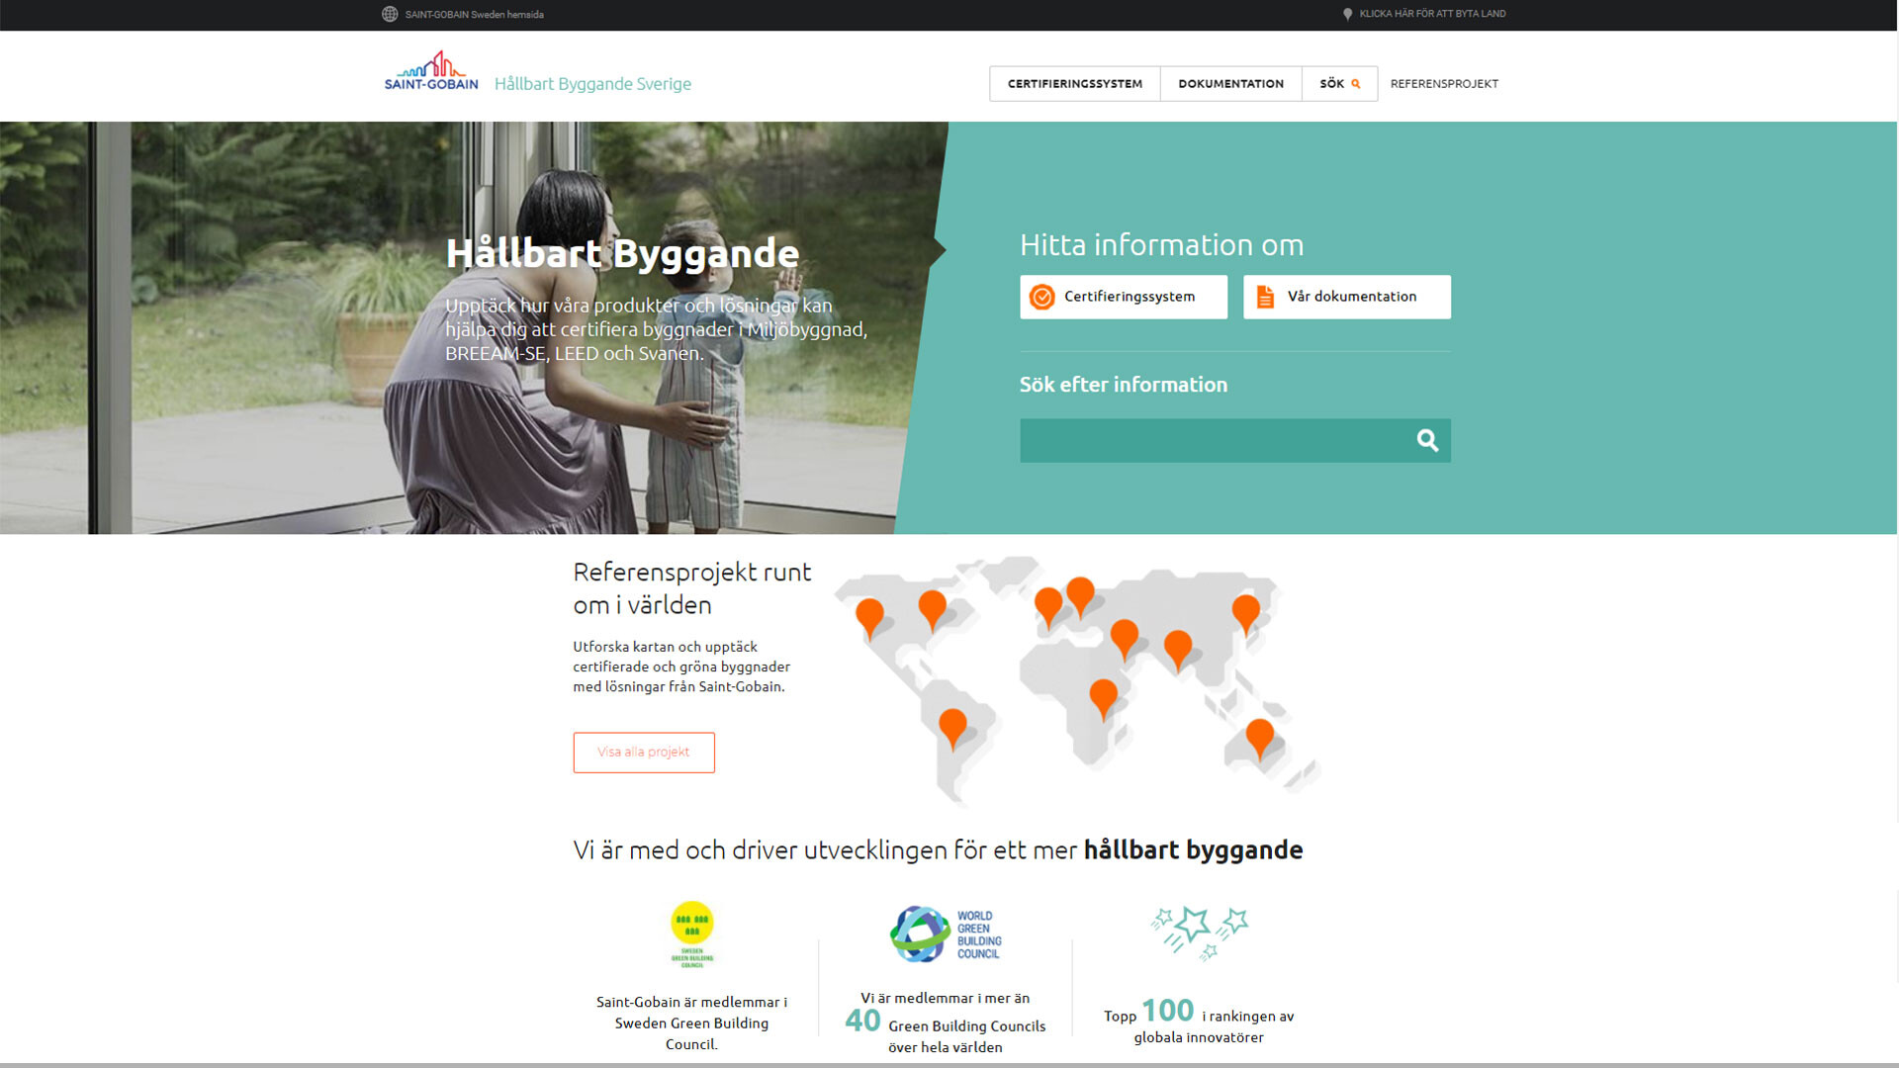This screenshot has height=1068, width=1899.
Task: Click the 'Sök efter information' label
Action: (x=1124, y=385)
